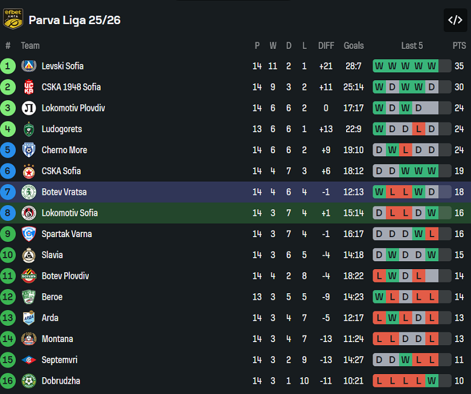This screenshot has width=471, height=394.
Task: Click the Dobrudzha club crest
Action: point(28,381)
